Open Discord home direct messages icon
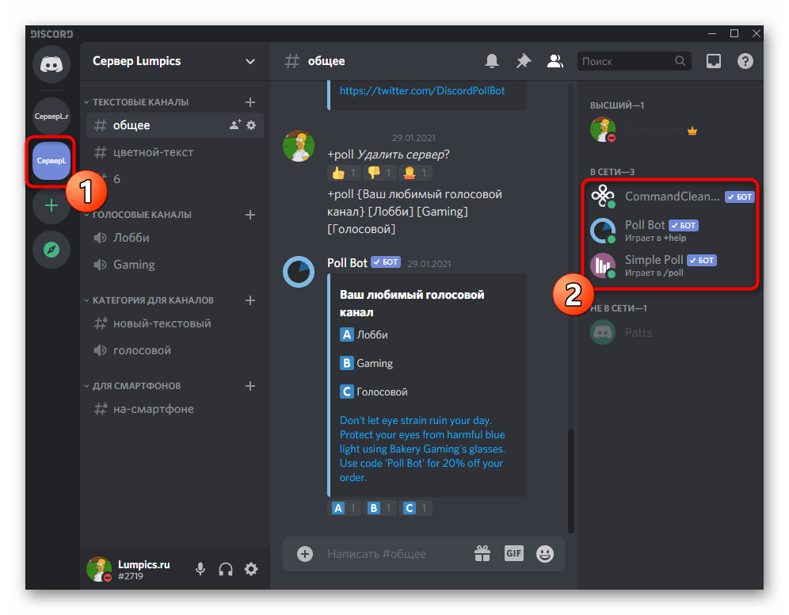The image size is (789, 615). tap(51, 64)
